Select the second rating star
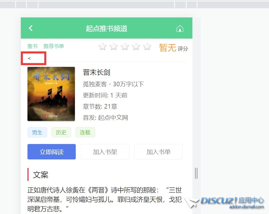 tap(113, 47)
